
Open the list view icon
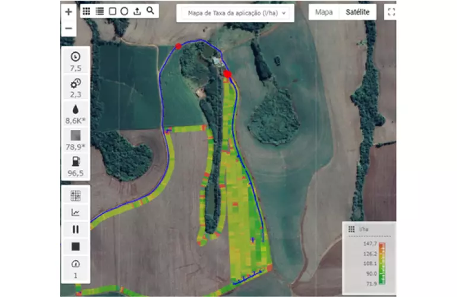[100, 11]
